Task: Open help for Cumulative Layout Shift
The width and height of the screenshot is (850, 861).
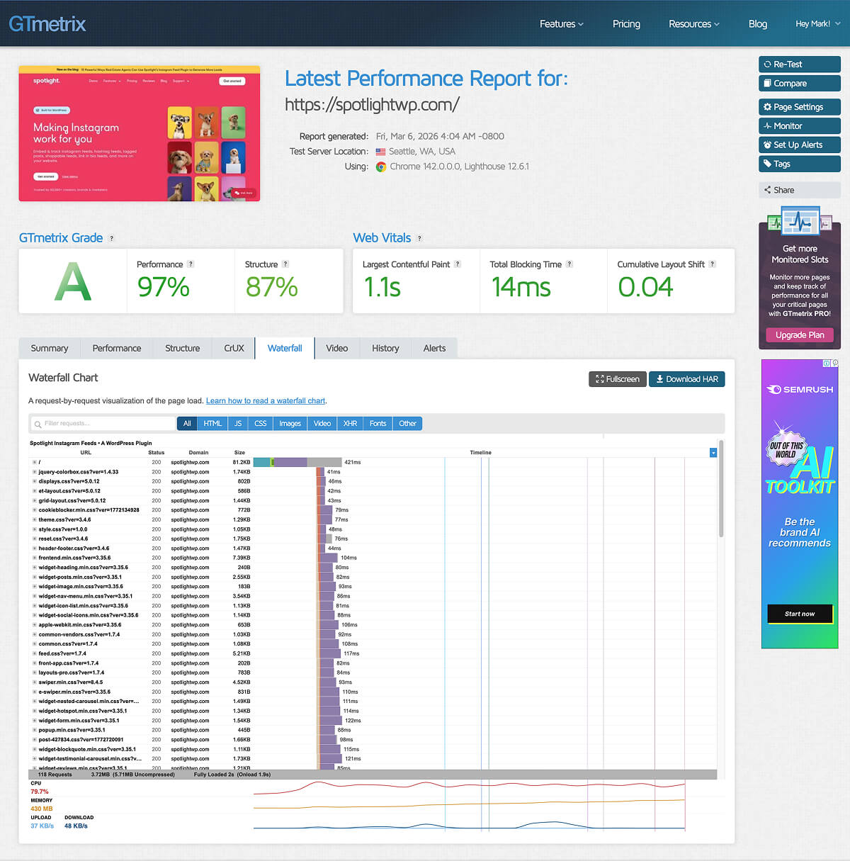Action: 713,264
